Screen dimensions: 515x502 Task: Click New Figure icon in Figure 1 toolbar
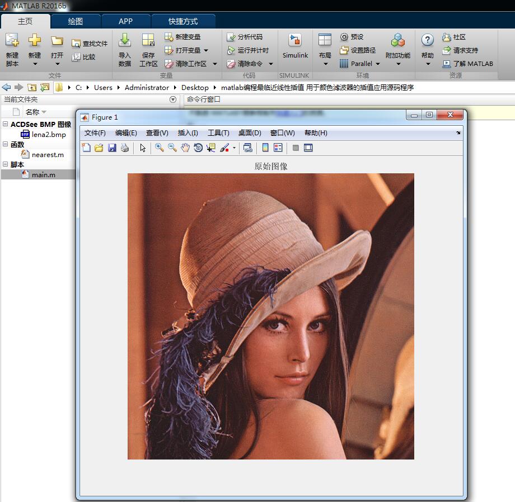coord(86,148)
